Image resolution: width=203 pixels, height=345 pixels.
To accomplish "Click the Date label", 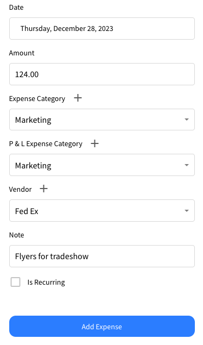I will click(16, 8).
